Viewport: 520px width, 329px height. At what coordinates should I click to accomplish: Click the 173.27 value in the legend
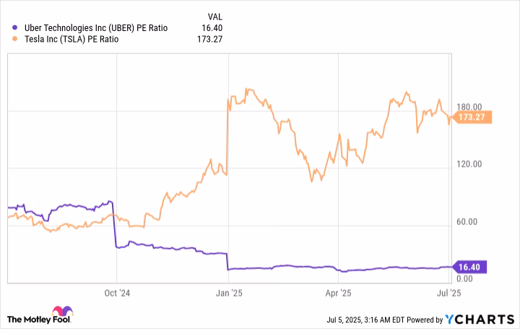pos(207,40)
